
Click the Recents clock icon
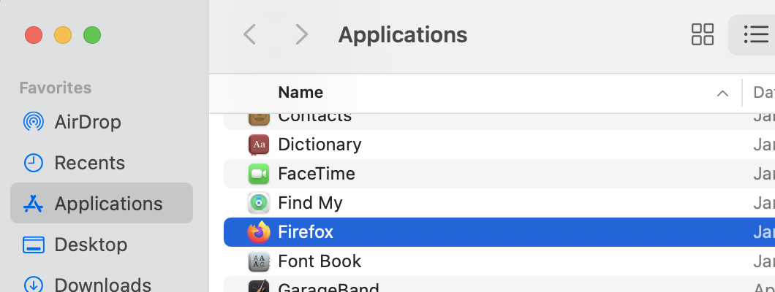point(34,163)
